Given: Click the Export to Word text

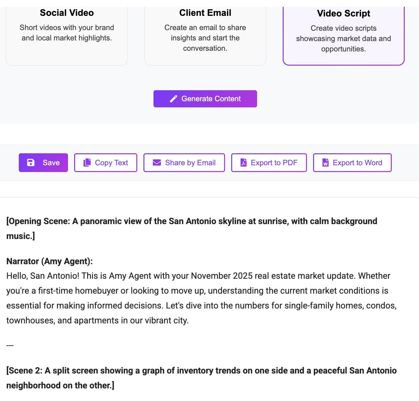Looking at the screenshot, I should click(x=357, y=163).
